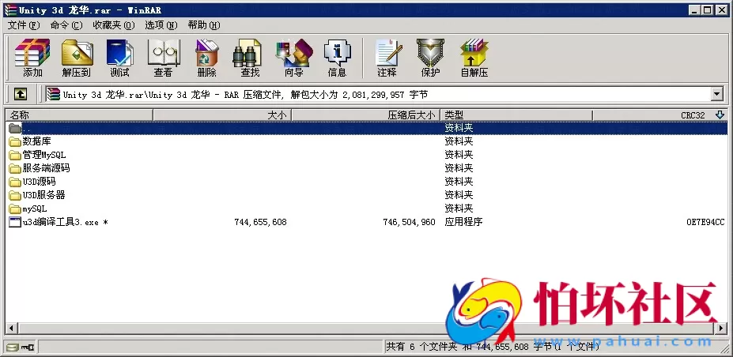Click the archive path address field
The width and height of the screenshot is (733, 357).
coord(378,95)
